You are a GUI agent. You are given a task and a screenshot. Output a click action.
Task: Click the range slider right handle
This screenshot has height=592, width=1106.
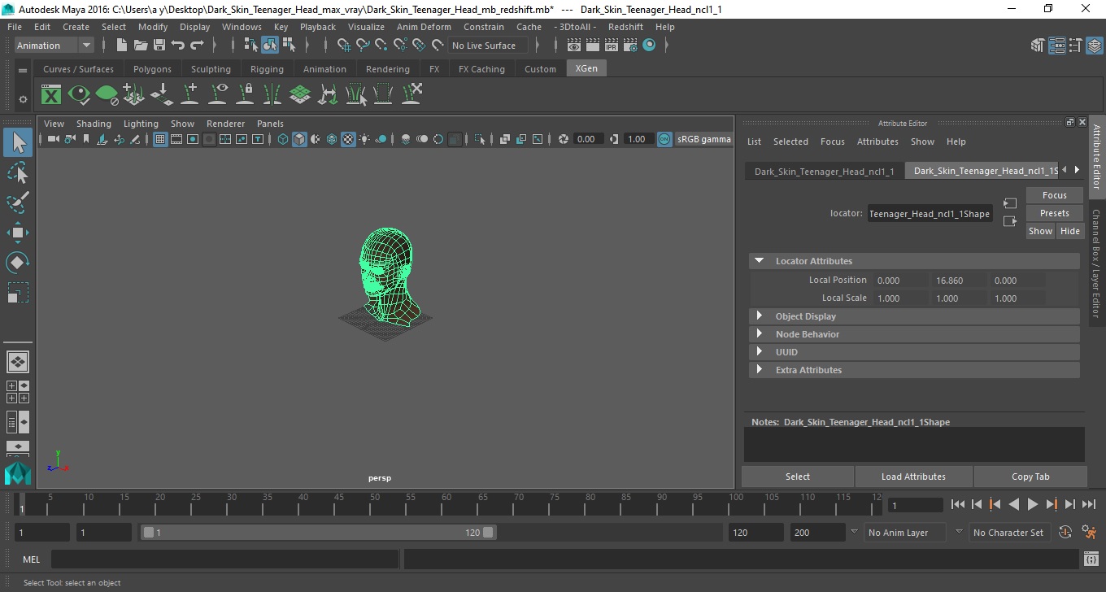[x=488, y=533]
